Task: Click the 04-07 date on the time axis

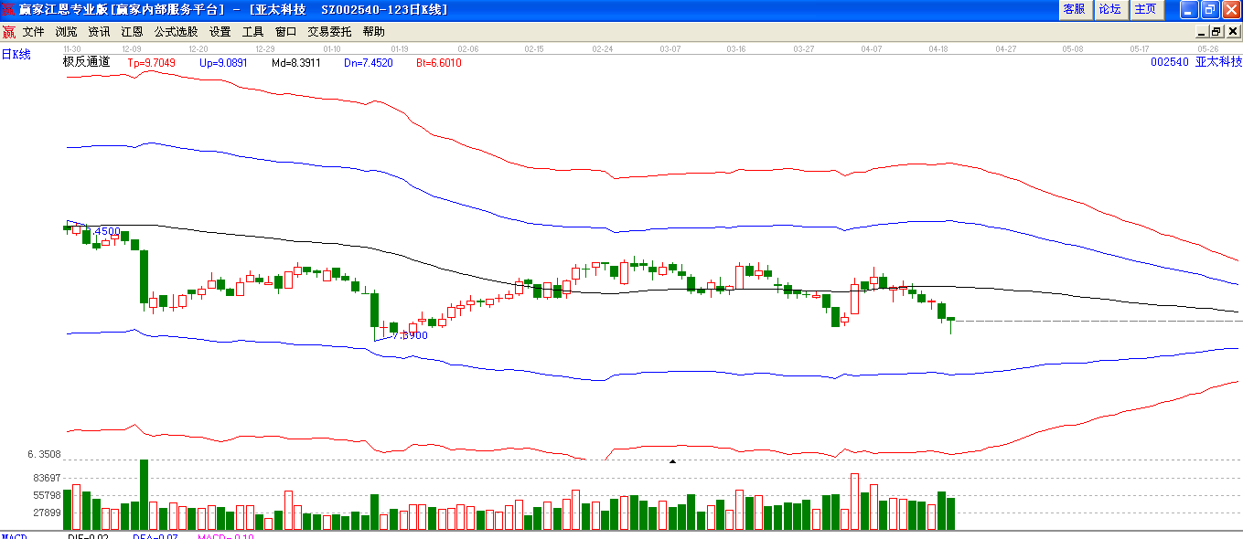Action: [x=872, y=48]
